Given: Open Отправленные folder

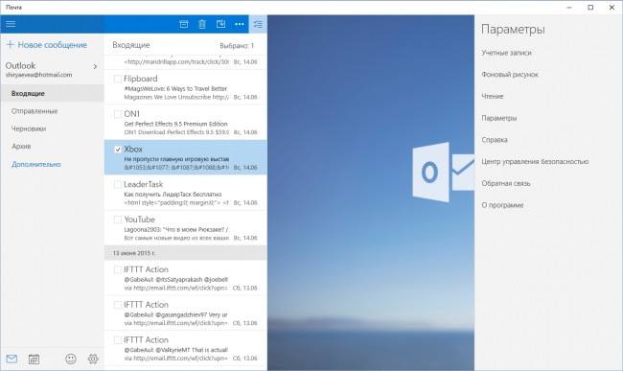Looking at the screenshot, I should [x=52, y=111].
